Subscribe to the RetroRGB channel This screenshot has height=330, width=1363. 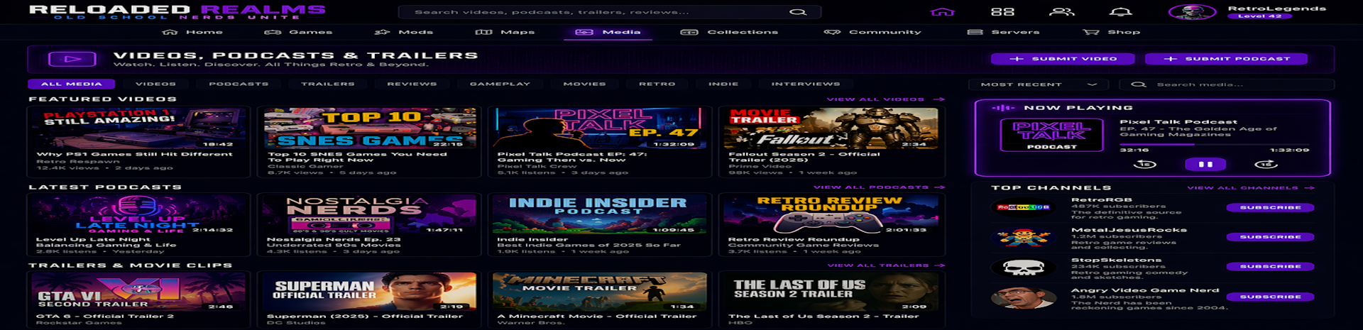(1270, 207)
